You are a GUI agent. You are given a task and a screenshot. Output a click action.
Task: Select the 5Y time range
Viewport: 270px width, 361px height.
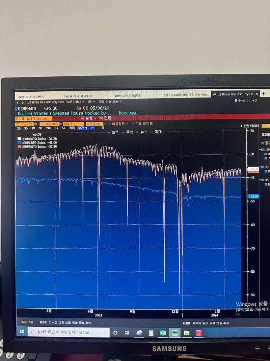[63, 128]
